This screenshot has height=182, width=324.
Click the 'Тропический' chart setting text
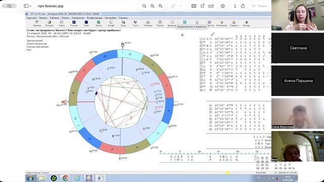[34, 40]
